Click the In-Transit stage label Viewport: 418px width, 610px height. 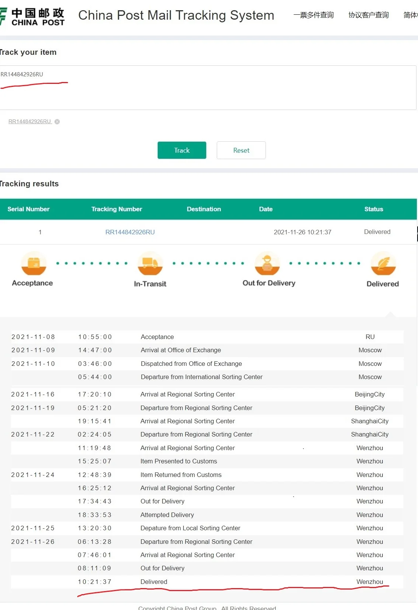pyautogui.click(x=150, y=284)
